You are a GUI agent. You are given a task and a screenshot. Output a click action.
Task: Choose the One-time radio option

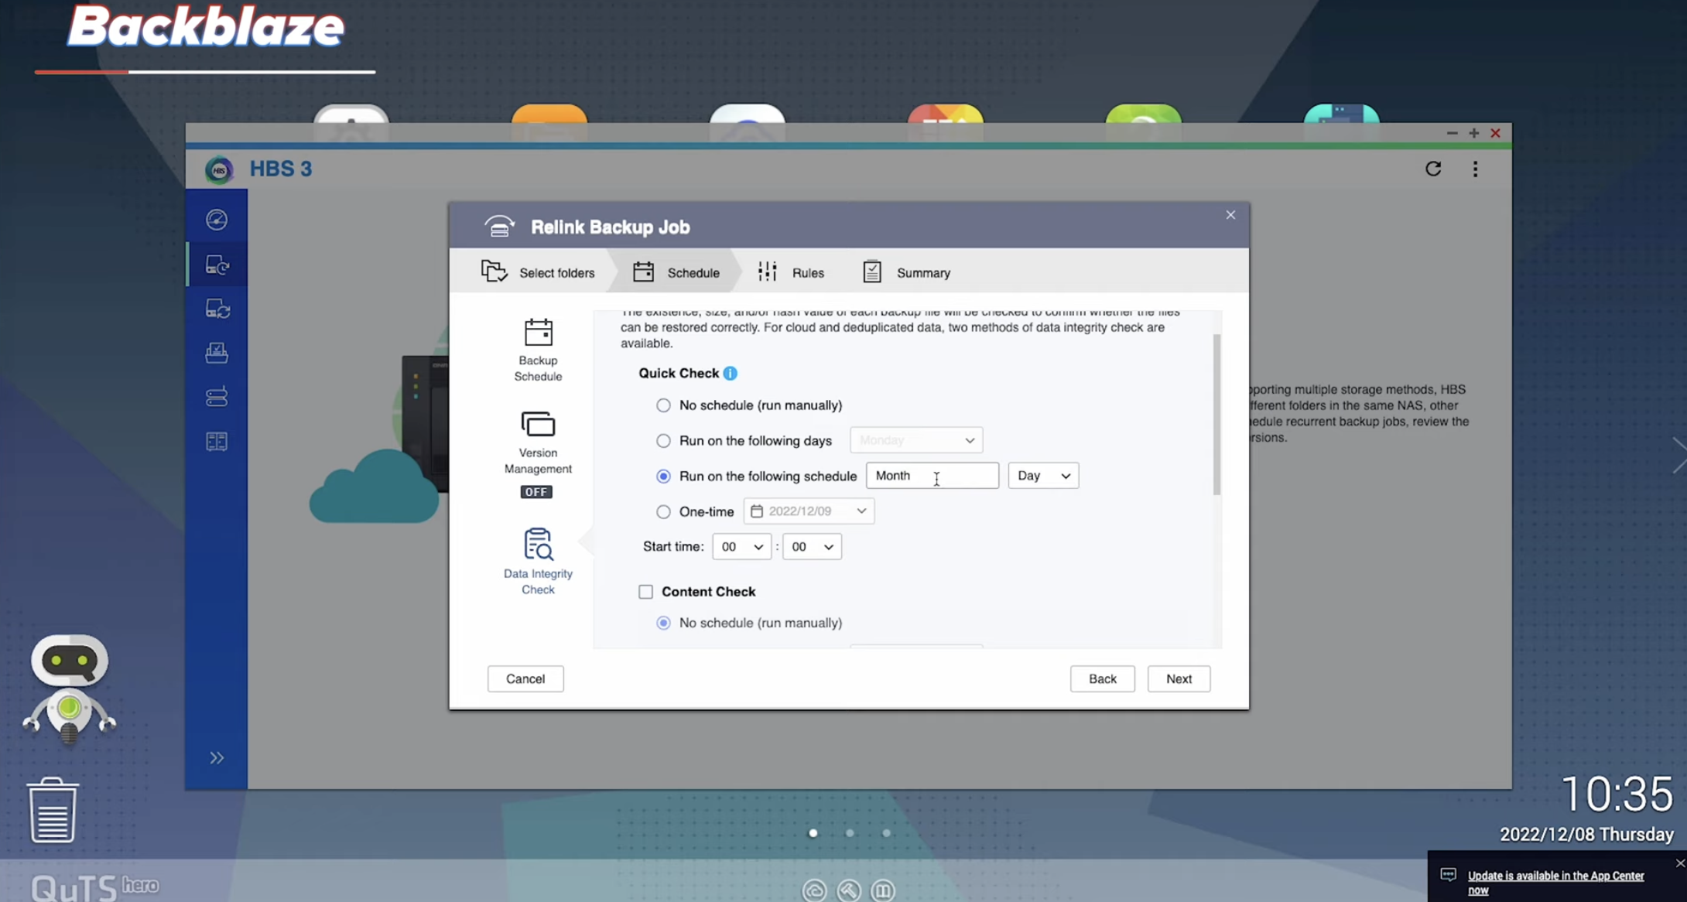663,512
